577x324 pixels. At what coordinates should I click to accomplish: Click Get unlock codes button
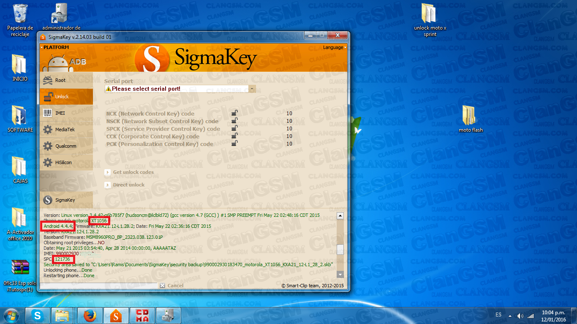[129, 172]
